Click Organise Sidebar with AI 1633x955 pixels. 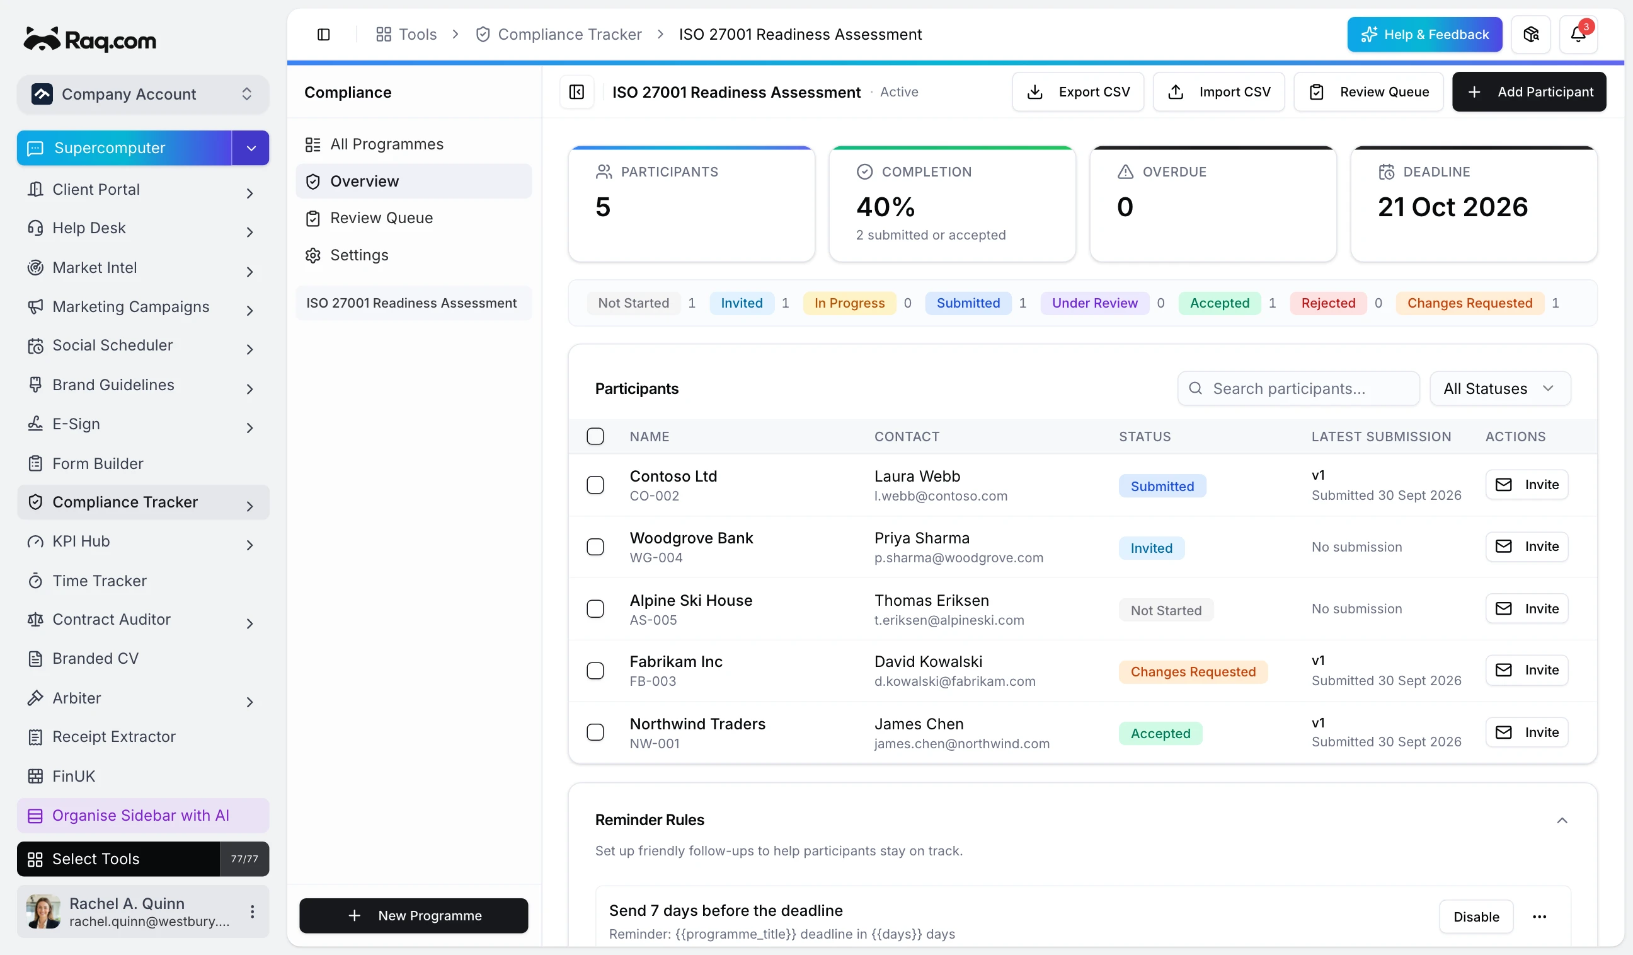(x=142, y=815)
